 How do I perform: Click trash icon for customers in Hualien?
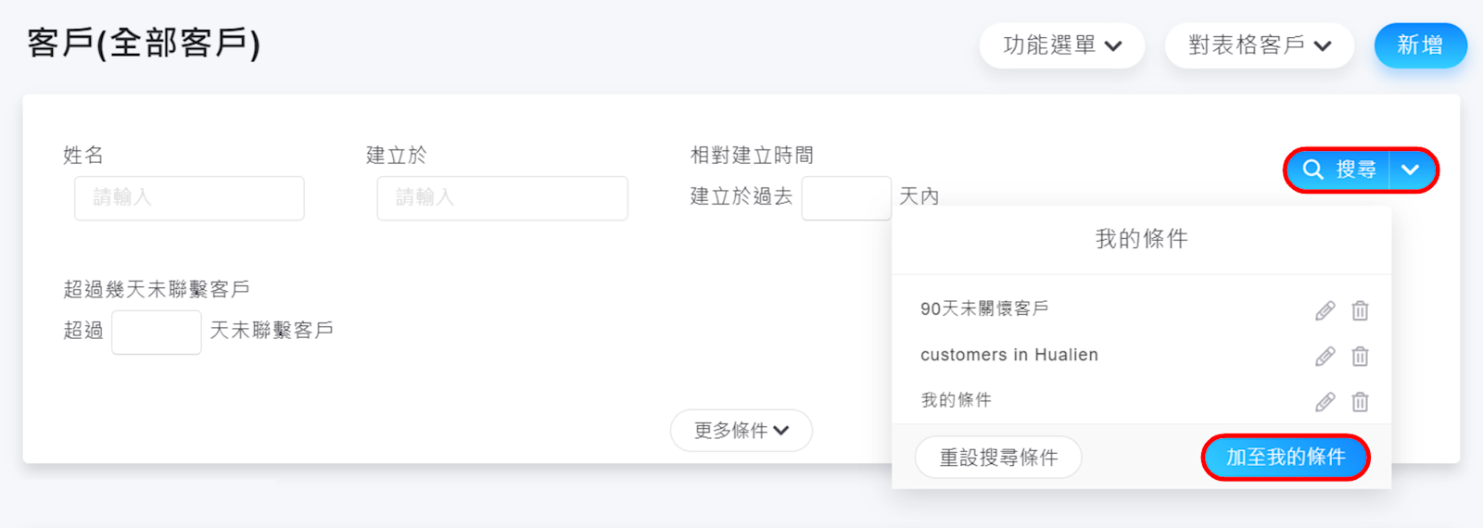coord(1360,356)
